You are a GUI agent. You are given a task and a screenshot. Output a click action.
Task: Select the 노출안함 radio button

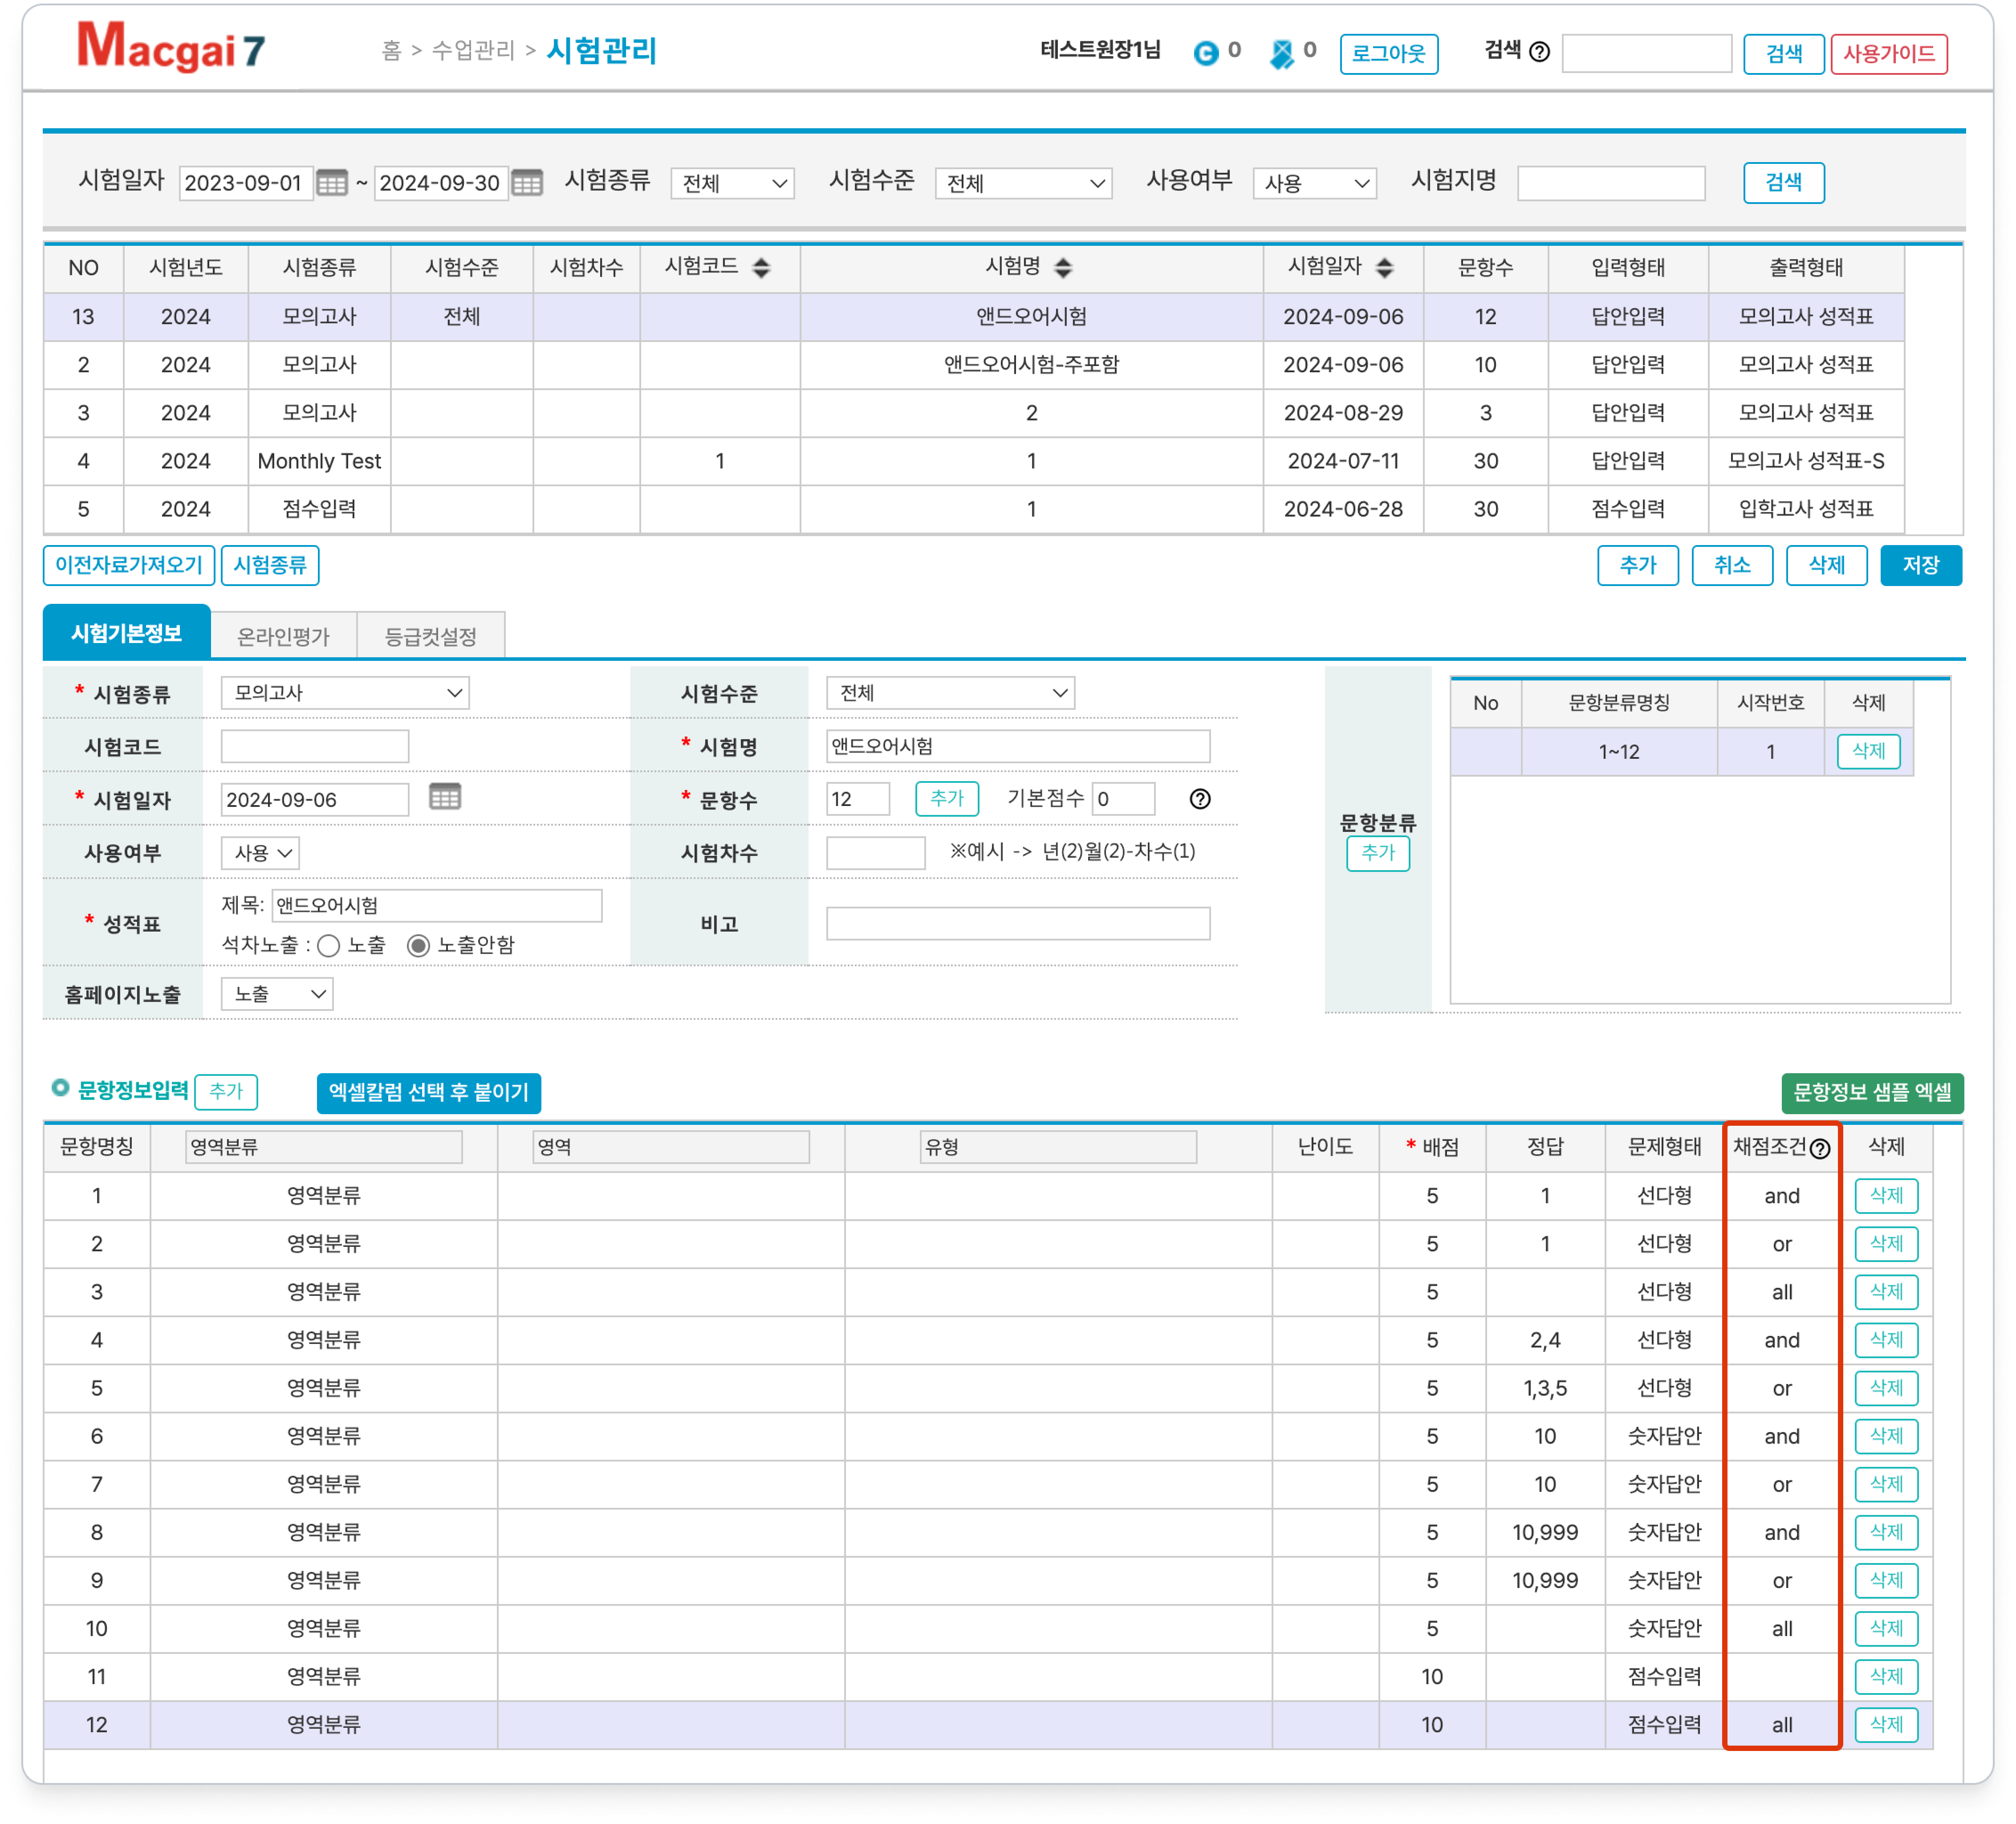click(419, 946)
